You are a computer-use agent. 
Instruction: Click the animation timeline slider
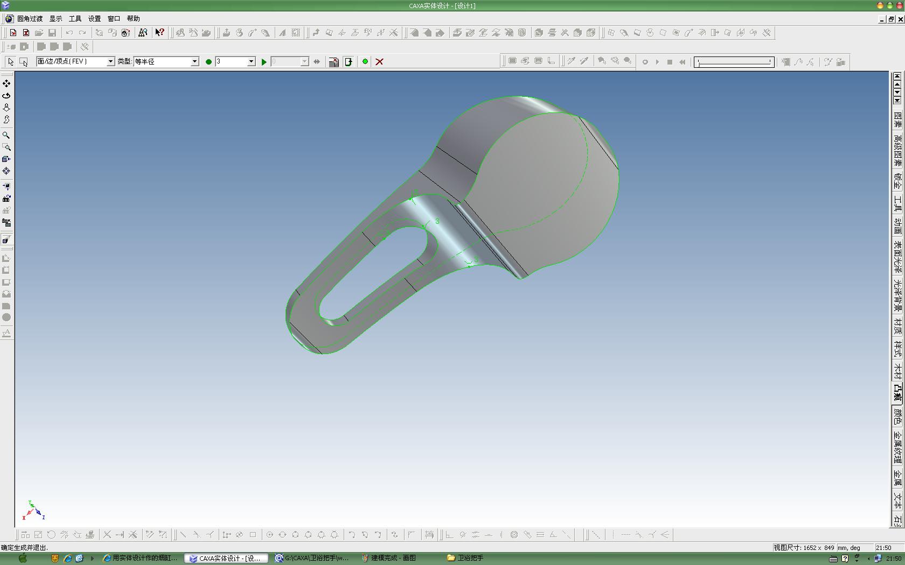(734, 62)
